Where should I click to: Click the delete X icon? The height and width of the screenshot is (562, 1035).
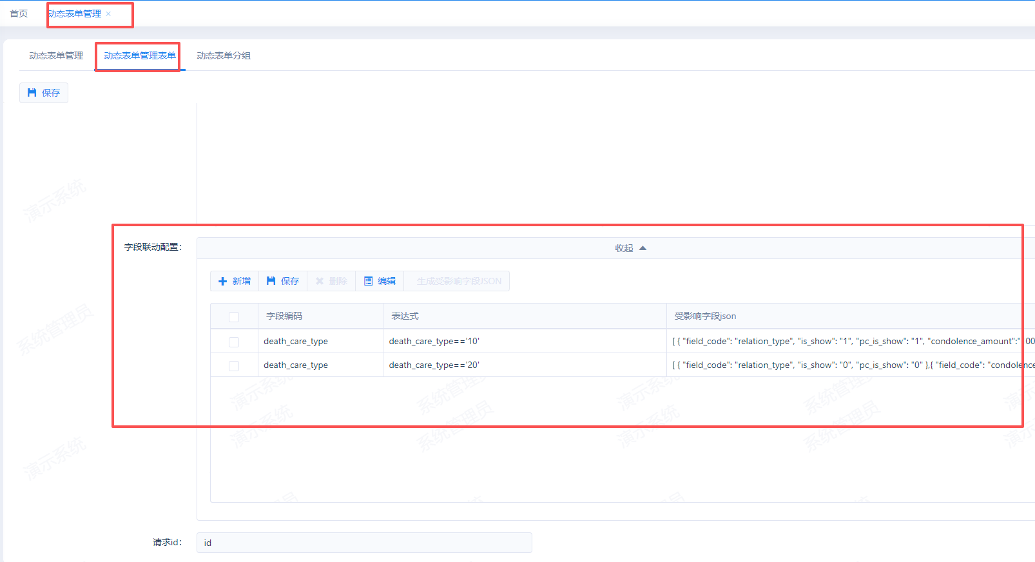coord(320,281)
